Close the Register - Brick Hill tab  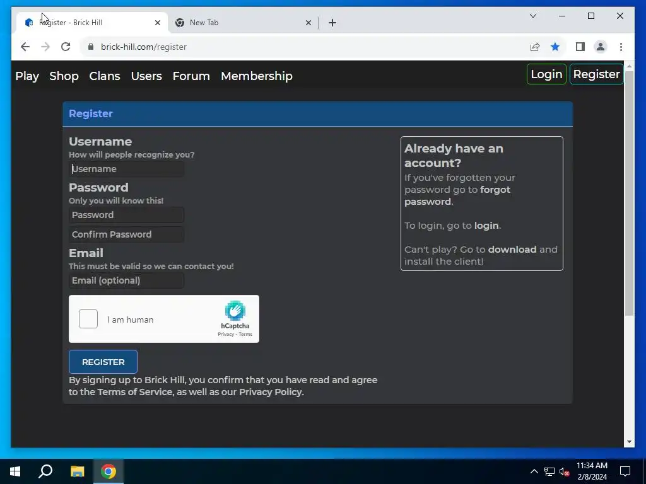coord(157,23)
